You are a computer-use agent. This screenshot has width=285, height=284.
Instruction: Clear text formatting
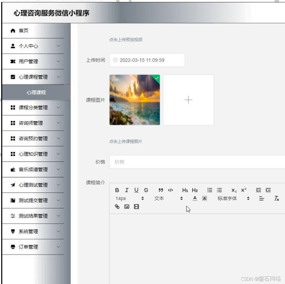[x=277, y=198]
